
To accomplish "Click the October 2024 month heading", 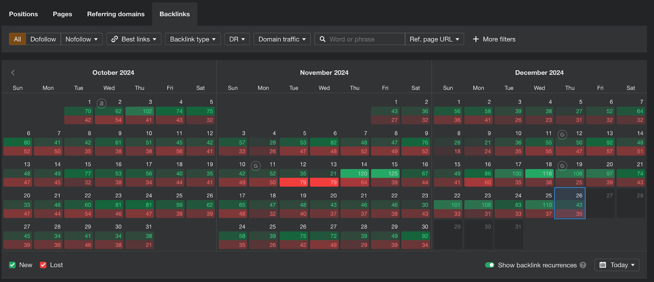I will pyautogui.click(x=113, y=72).
